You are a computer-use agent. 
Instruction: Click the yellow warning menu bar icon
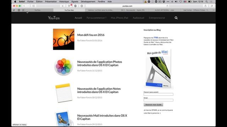click(x=145, y=1)
